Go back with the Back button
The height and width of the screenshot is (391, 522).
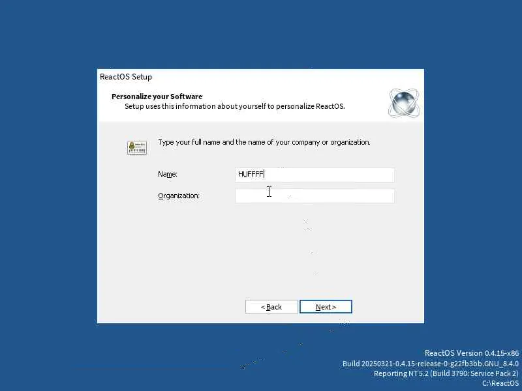(x=271, y=306)
